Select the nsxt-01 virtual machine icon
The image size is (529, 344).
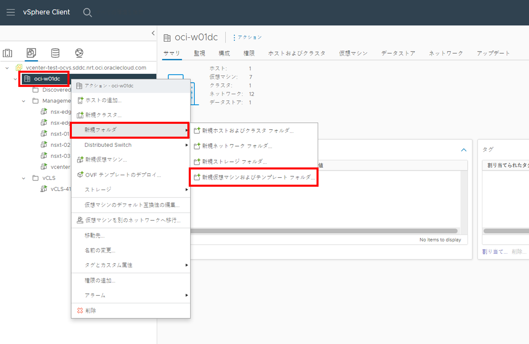point(44,134)
